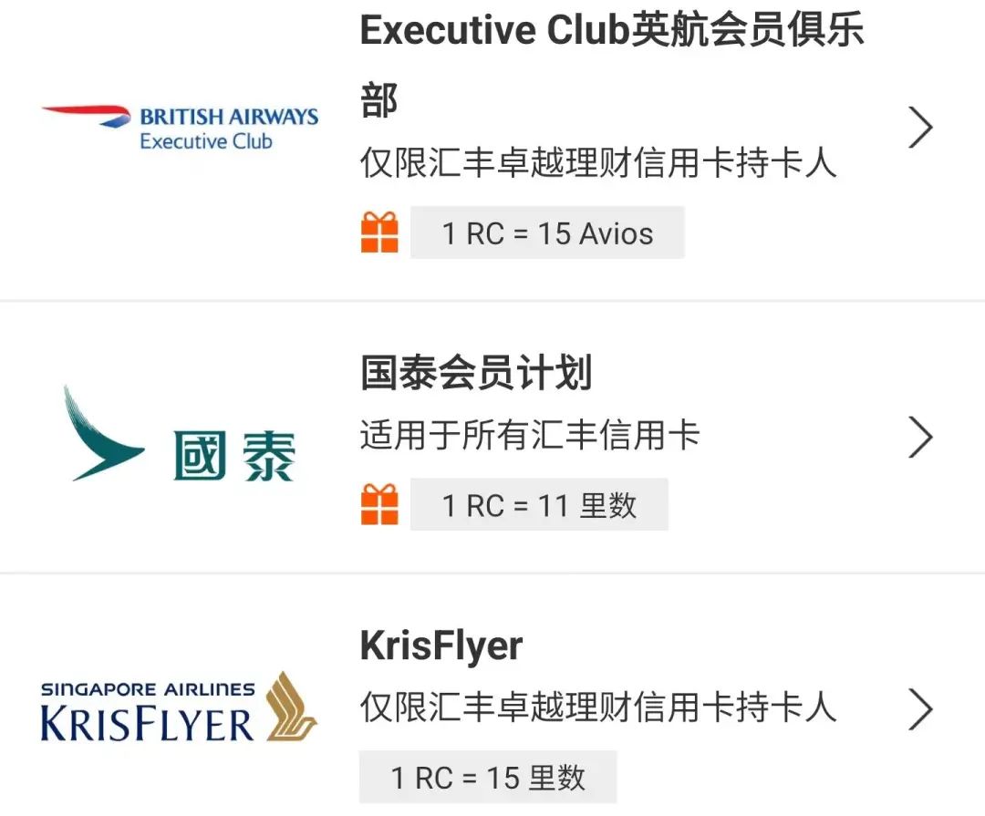
Task: Click the Cathay Pacific brushwing symbol
Action: click(98, 436)
